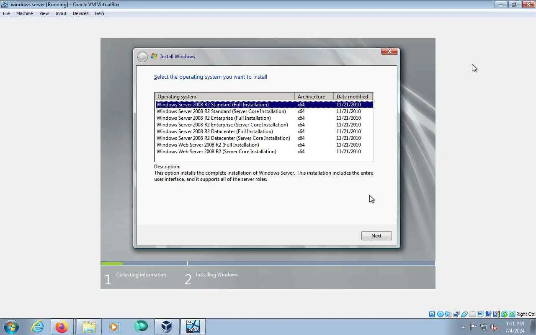Select Windows Web Server 2008 R2 (Server Core Installation)
Image resolution: width=536 pixels, height=335 pixels.
pos(264,152)
